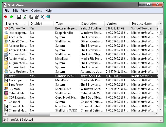The height and width of the screenshot is (127, 166).
Task: Click the 5.4.3790.2180 version cell
Action: tap(117, 72)
